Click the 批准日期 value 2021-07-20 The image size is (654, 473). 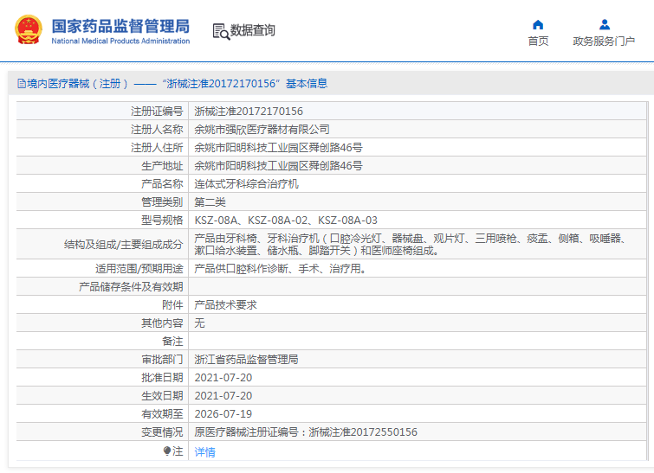click(223, 378)
